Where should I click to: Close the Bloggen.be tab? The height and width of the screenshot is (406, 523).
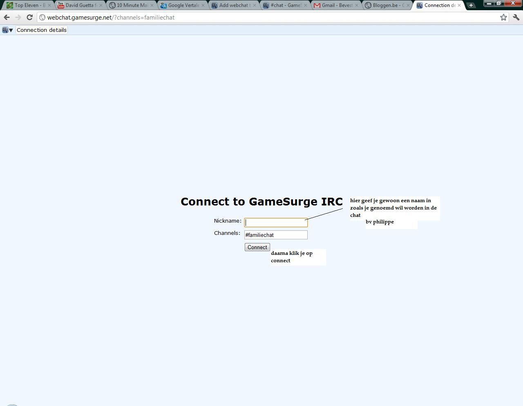click(x=407, y=5)
